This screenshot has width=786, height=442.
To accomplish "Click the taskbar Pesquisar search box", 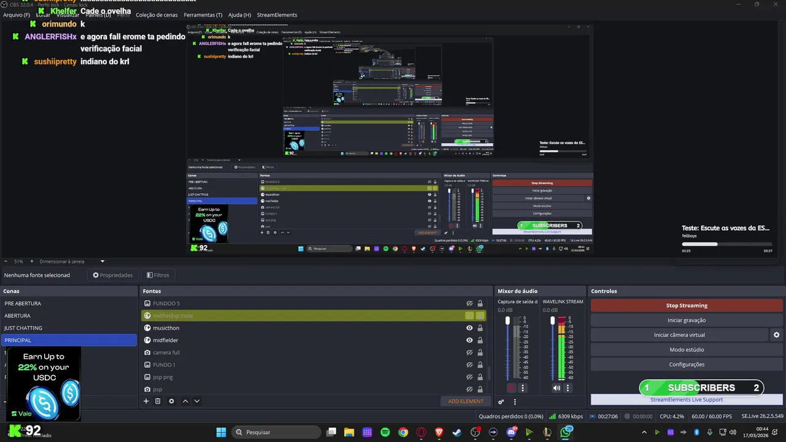I will click(x=277, y=432).
